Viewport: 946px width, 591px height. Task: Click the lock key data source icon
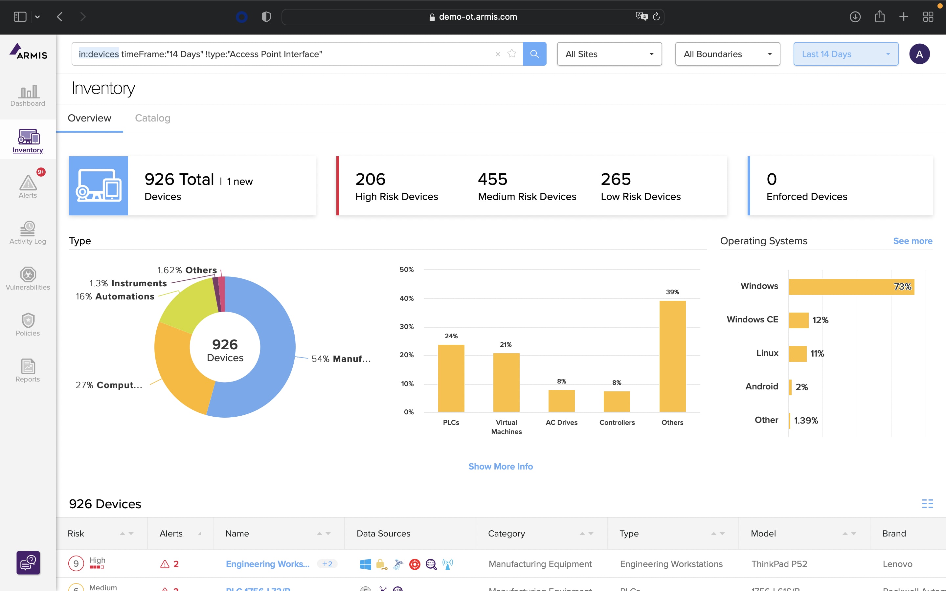click(x=381, y=564)
